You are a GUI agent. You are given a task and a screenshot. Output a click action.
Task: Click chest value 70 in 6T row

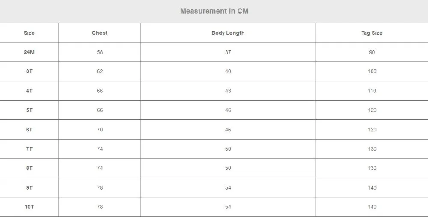pos(100,130)
